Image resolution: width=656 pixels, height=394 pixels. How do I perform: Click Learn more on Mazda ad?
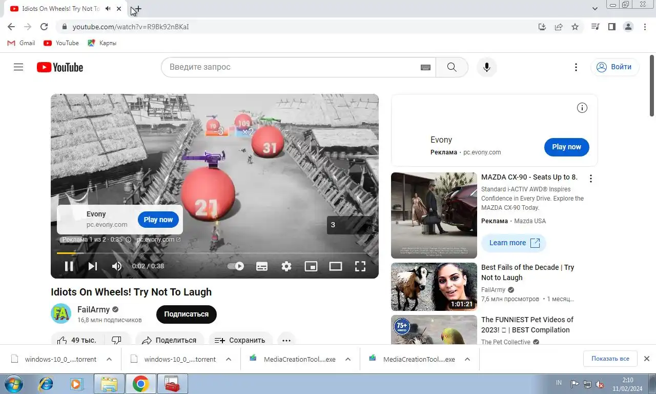(x=514, y=243)
